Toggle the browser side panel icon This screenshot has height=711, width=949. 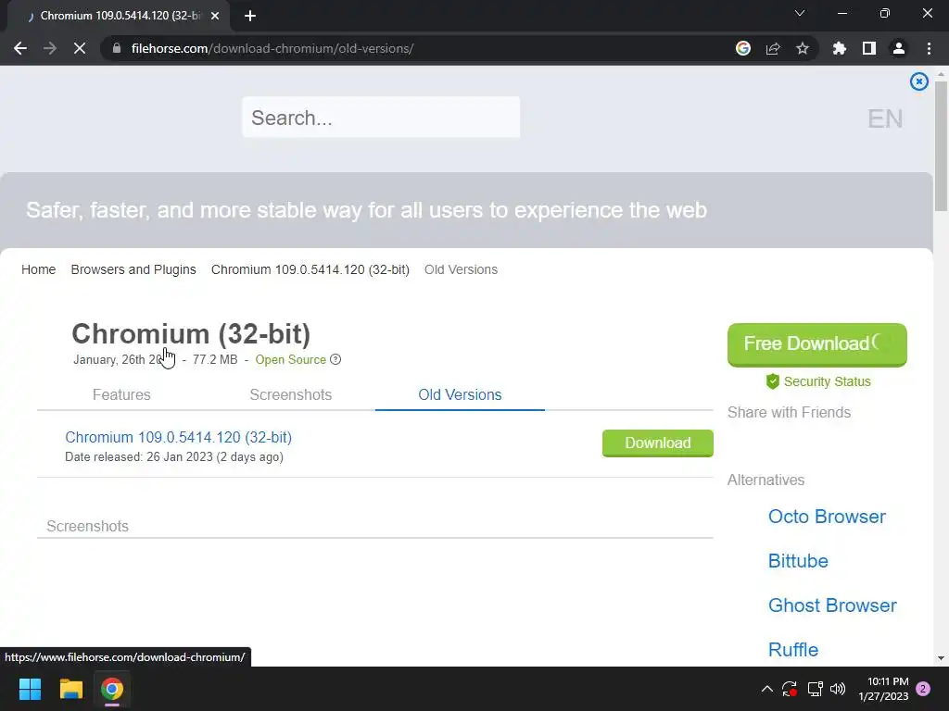pyautogui.click(x=869, y=48)
